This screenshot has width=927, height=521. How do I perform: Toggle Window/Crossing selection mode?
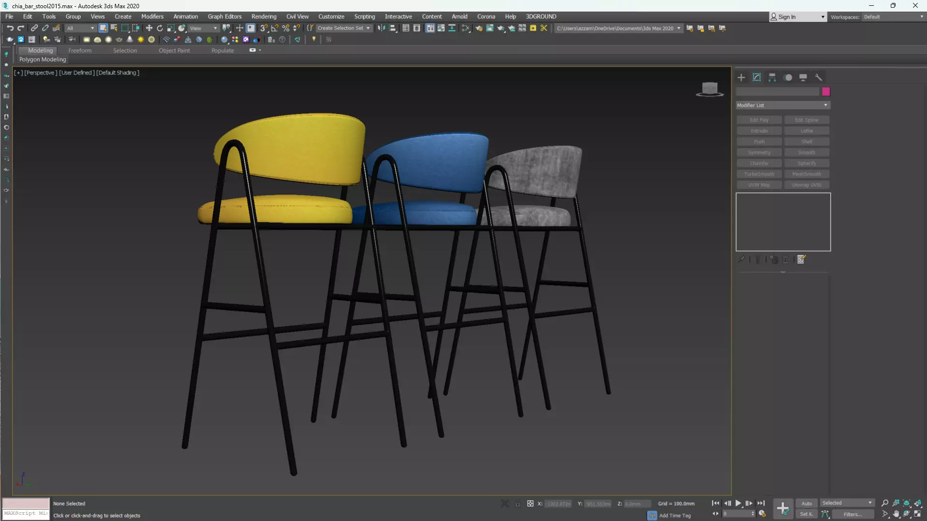[136, 28]
